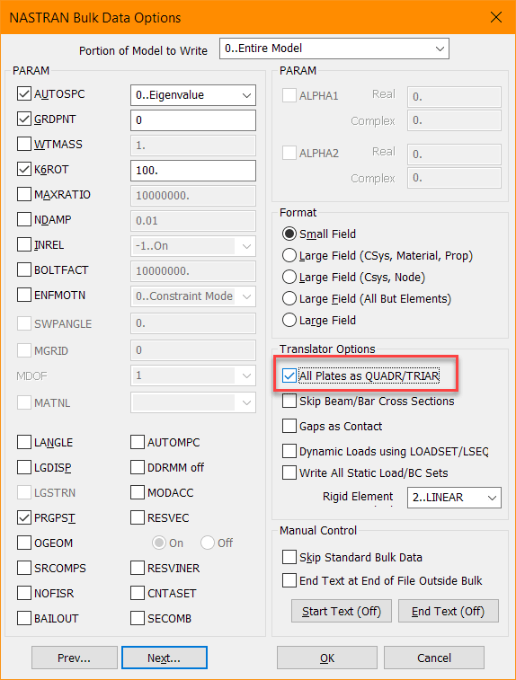Open the Rigid Element LINEAR dropdown
The width and height of the screenshot is (516, 680).
[x=454, y=498]
